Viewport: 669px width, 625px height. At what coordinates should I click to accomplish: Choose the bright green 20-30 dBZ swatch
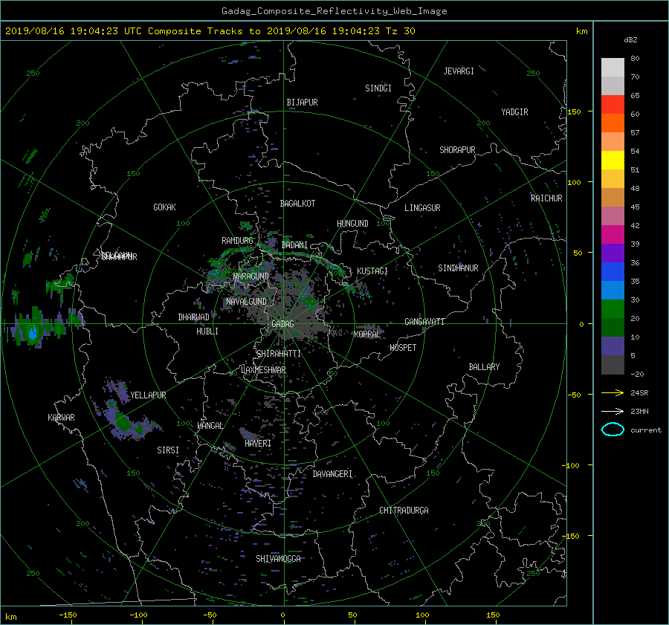[x=613, y=308]
